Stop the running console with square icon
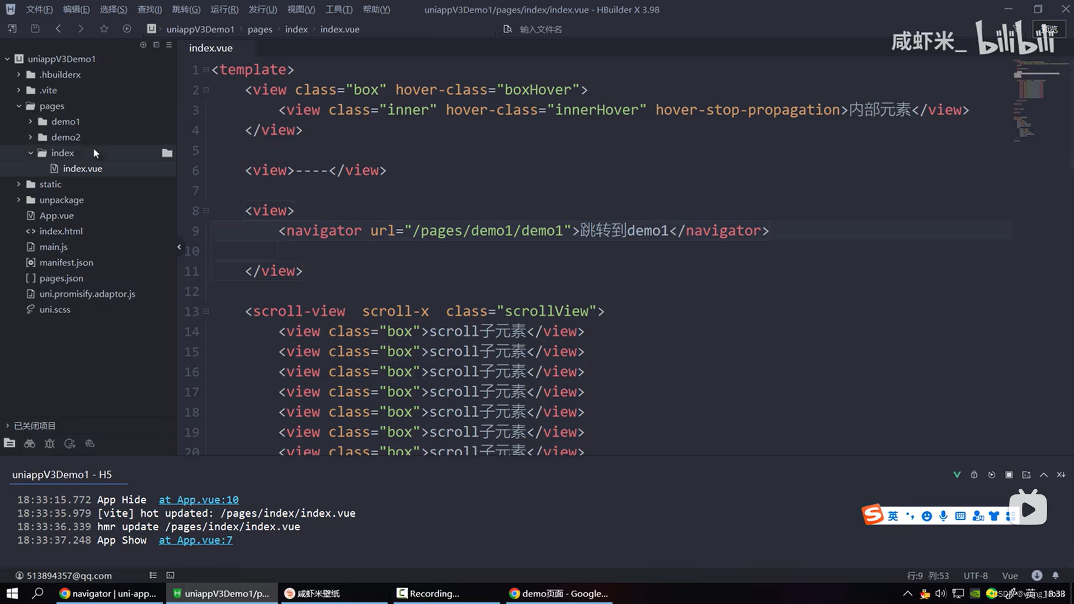 (1009, 475)
